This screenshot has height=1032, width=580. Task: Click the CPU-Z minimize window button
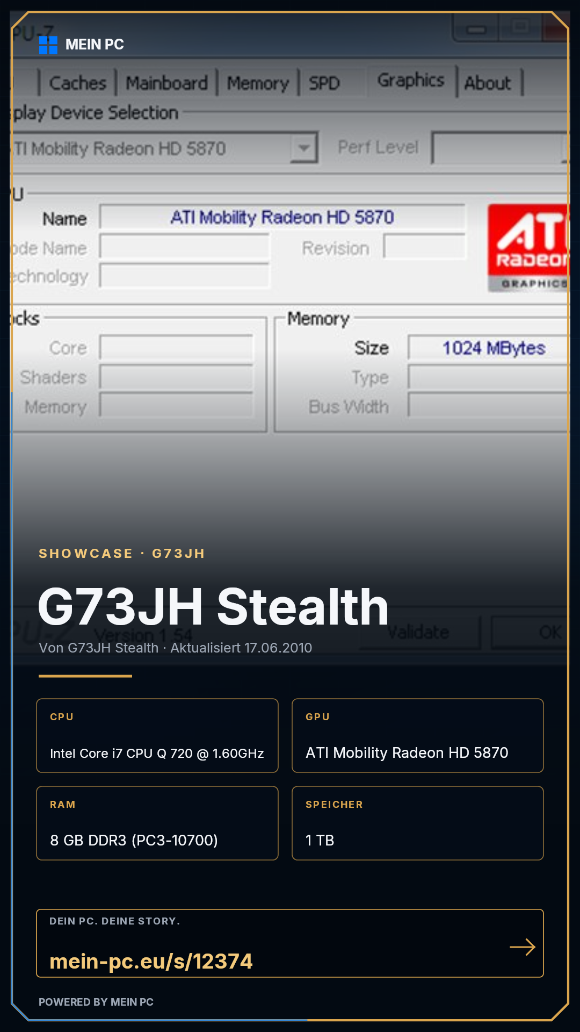[x=476, y=28]
